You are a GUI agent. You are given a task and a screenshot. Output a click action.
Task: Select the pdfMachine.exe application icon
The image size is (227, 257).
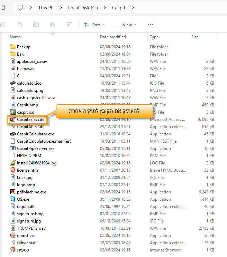click(x=13, y=192)
